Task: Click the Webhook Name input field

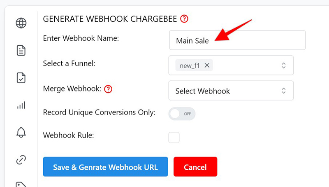Action: pyautogui.click(x=237, y=40)
